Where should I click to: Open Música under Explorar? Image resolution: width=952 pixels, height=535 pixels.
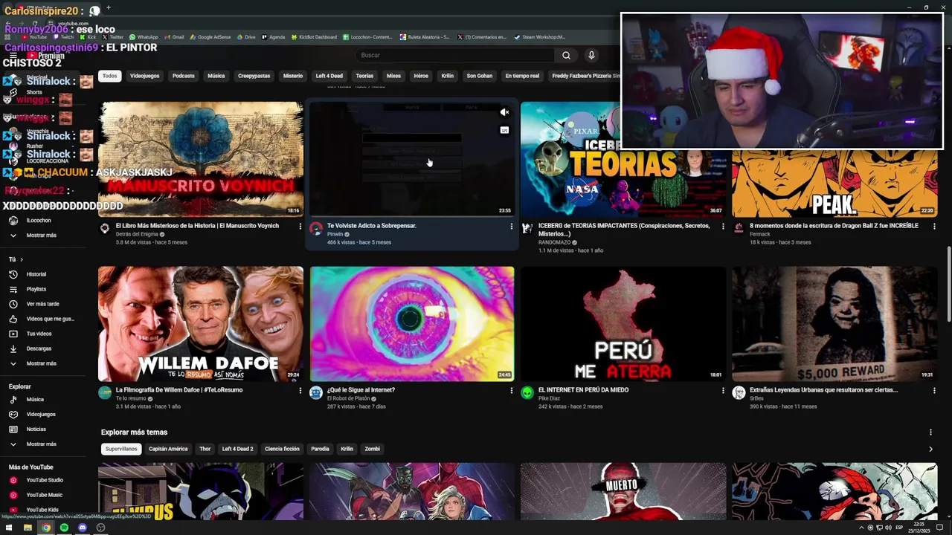(35, 399)
